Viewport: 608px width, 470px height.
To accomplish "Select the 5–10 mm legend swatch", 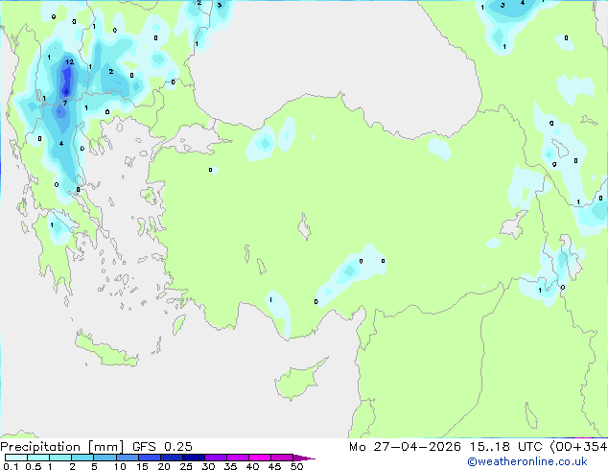I will click(x=105, y=458).
